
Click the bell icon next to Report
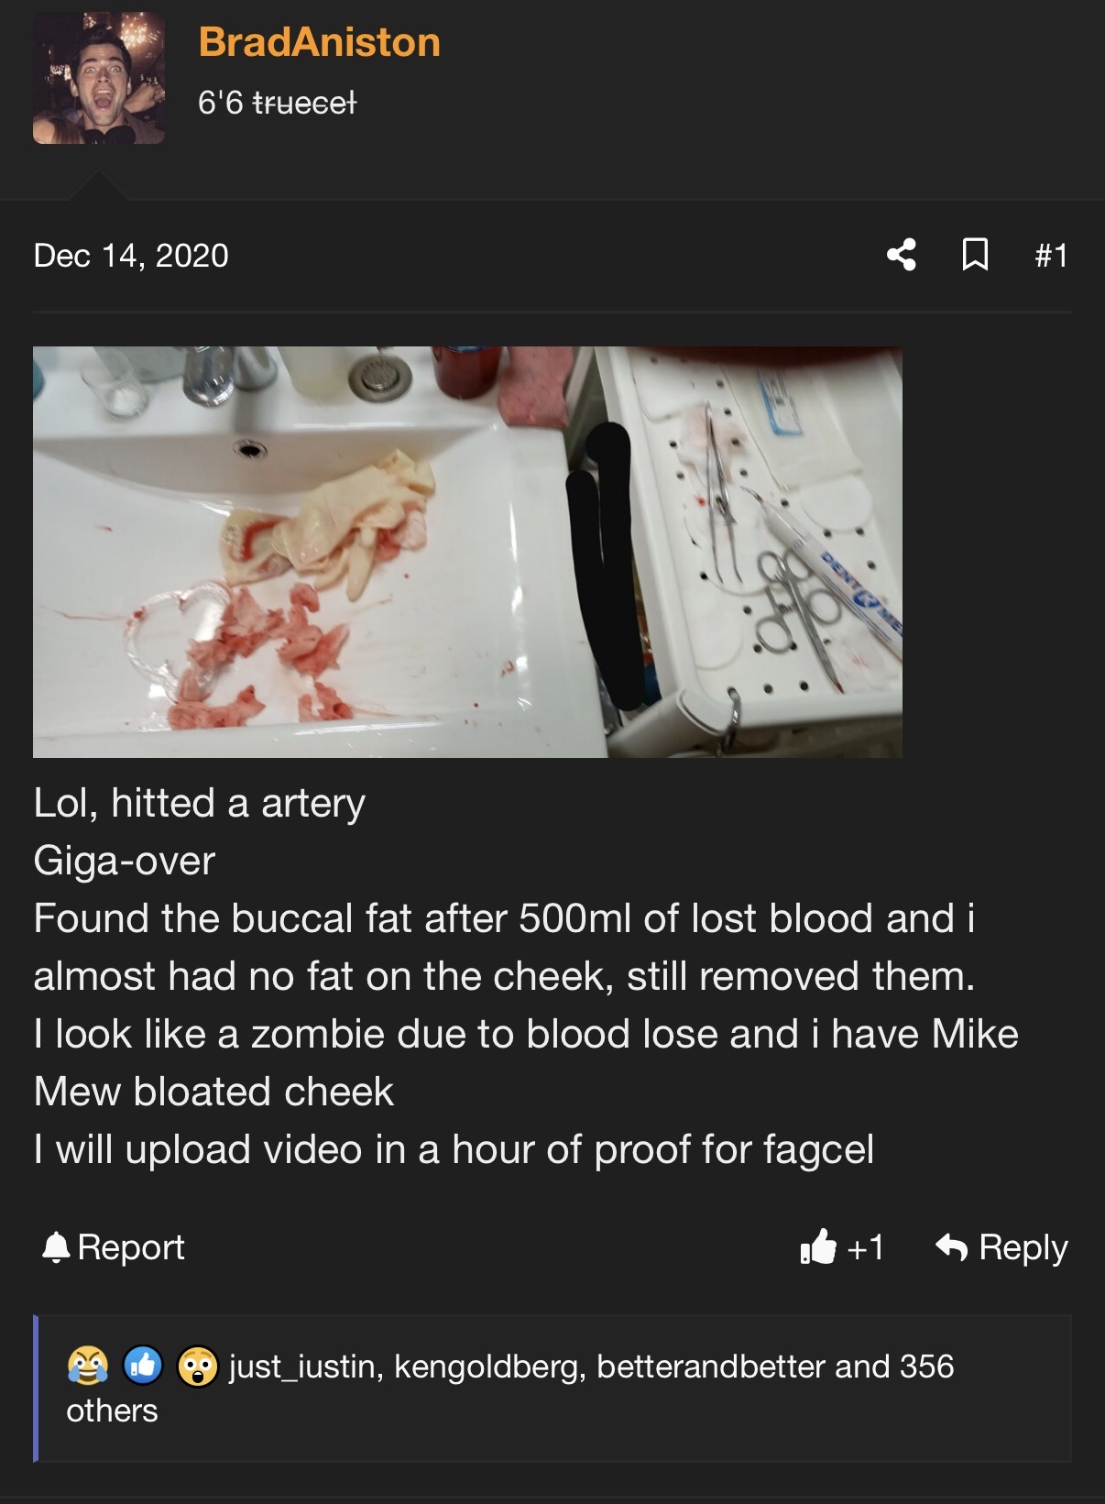57,1247
